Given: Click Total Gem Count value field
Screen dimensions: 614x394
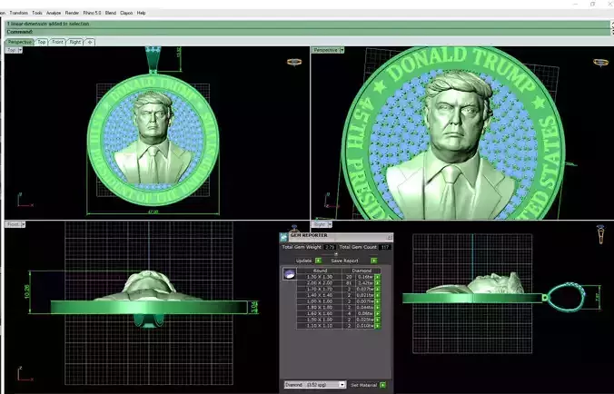Looking at the screenshot, I should coord(384,247).
